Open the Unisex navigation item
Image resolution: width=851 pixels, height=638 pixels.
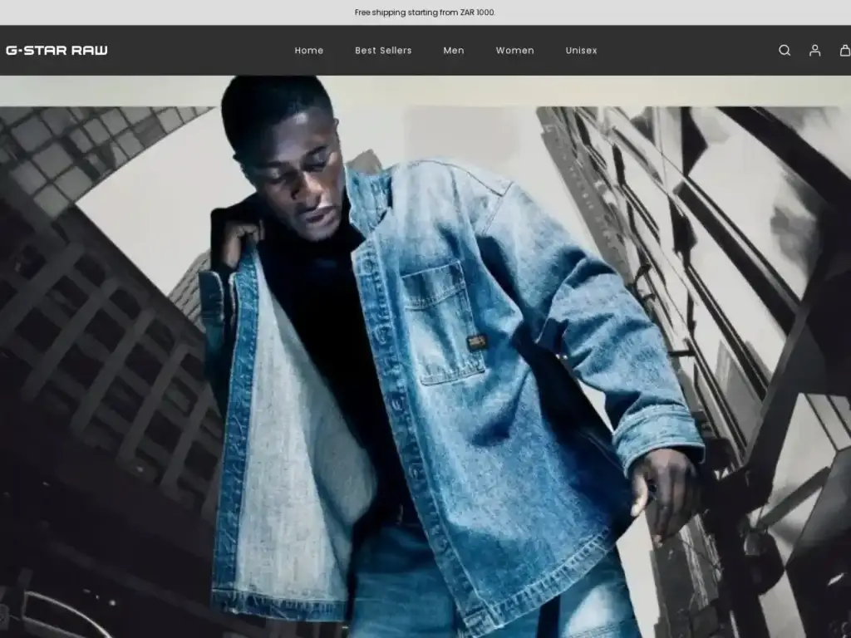pos(581,51)
